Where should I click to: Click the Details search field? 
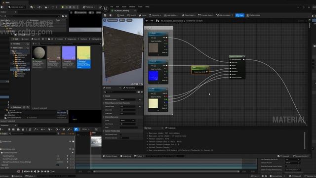(x=120, y=92)
